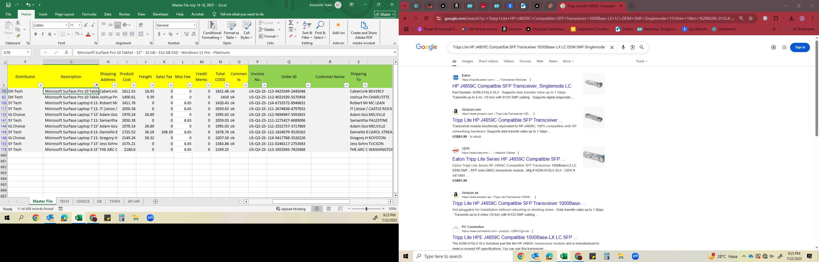Click the Format Painter brush icon
Screen dimensions: 819x262
coord(18,36)
